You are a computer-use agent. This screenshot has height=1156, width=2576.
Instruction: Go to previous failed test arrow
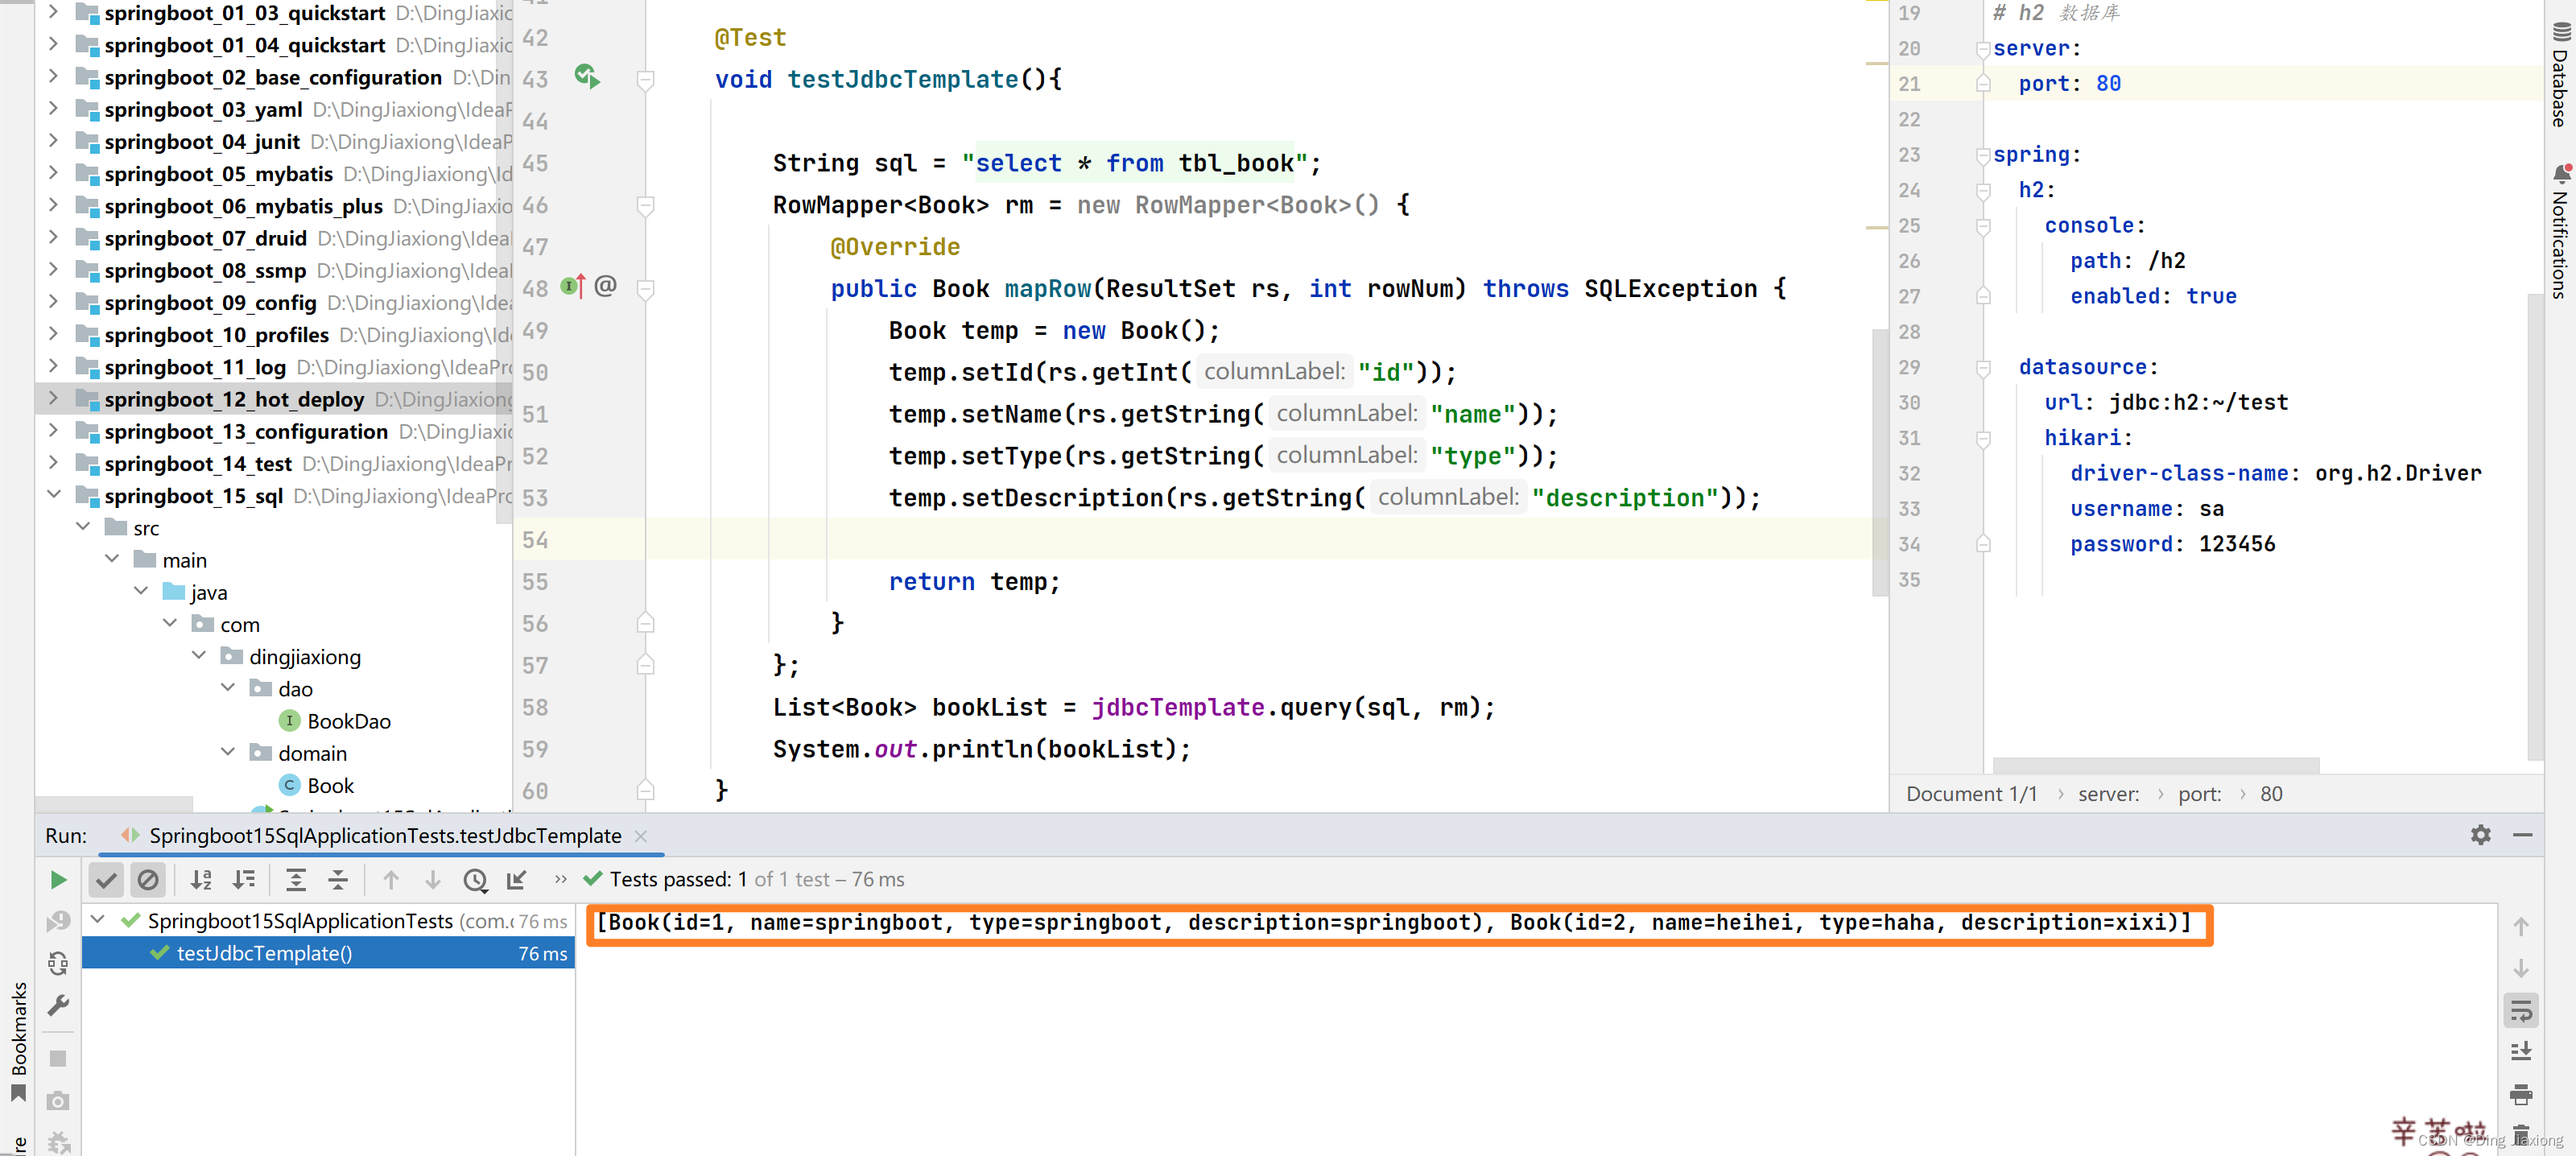click(x=391, y=880)
